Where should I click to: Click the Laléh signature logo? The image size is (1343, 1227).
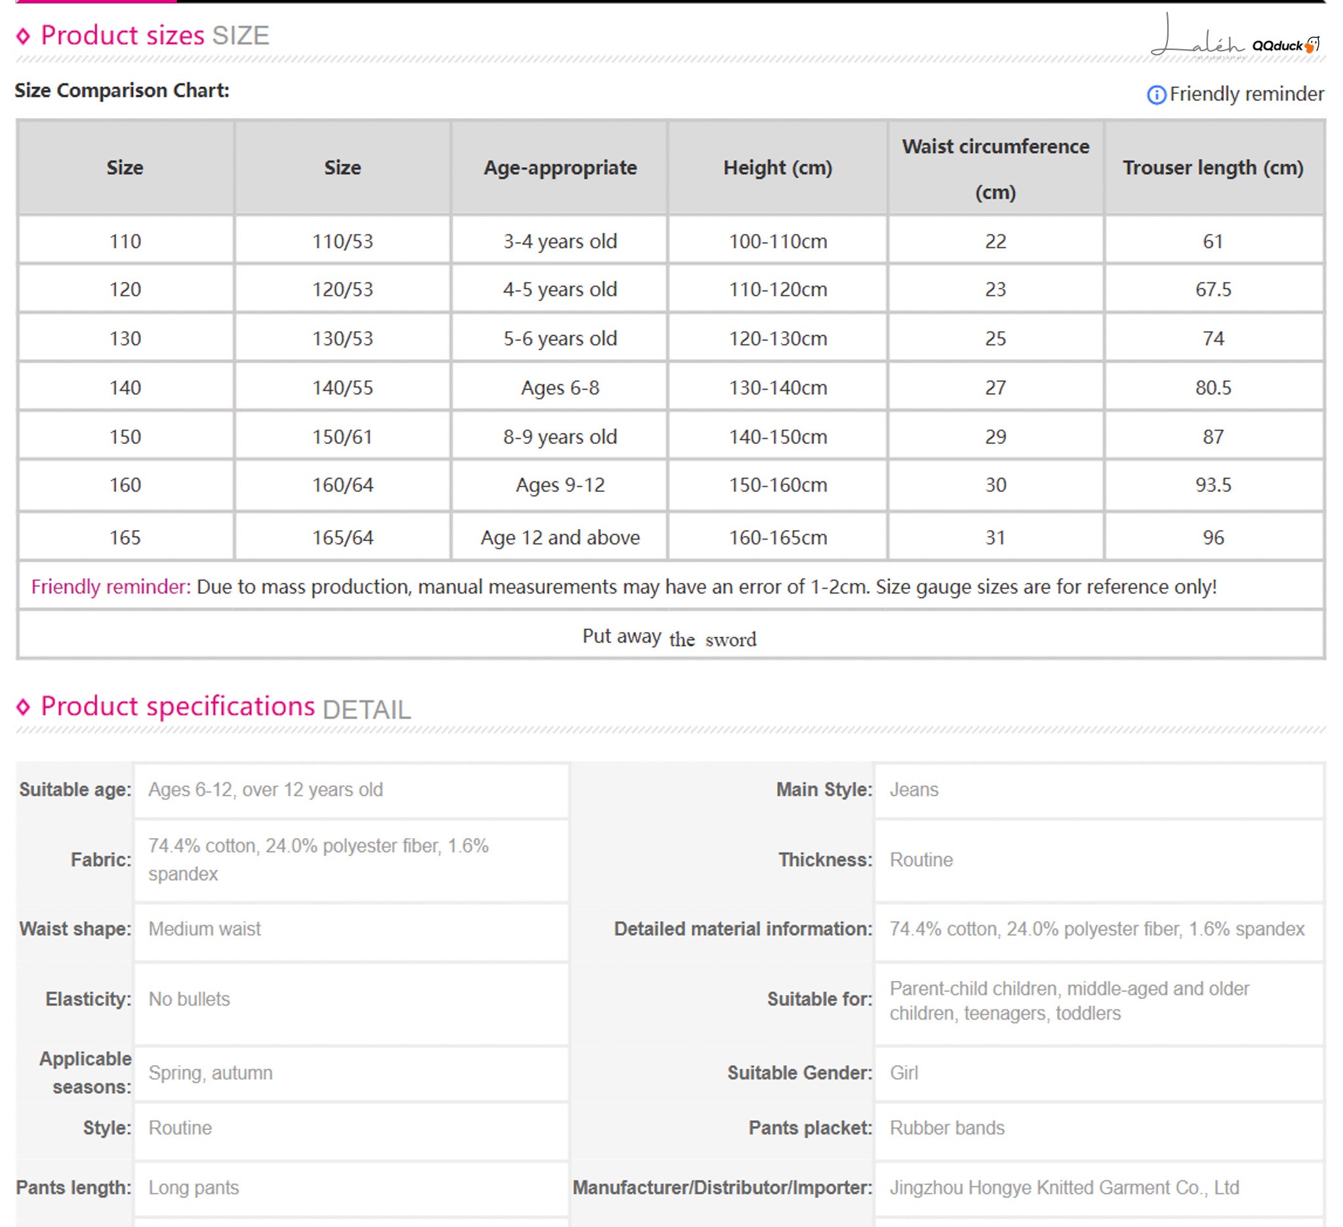[1197, 36]
